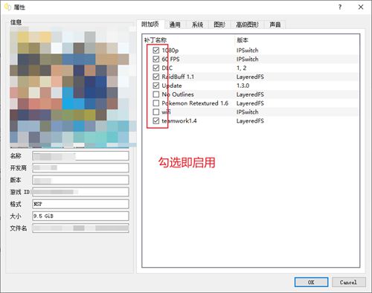Open the 系统 tab
The image size is (372, 293).
coord(197,25)
